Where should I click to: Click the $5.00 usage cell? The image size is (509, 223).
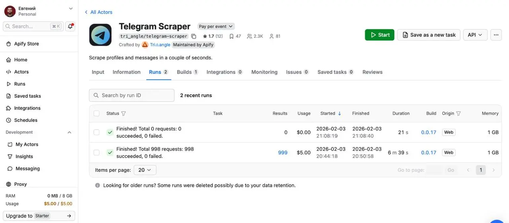[x=304, y=153]
